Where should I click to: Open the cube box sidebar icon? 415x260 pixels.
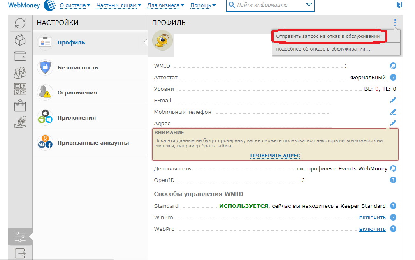[x=20, y=40]
